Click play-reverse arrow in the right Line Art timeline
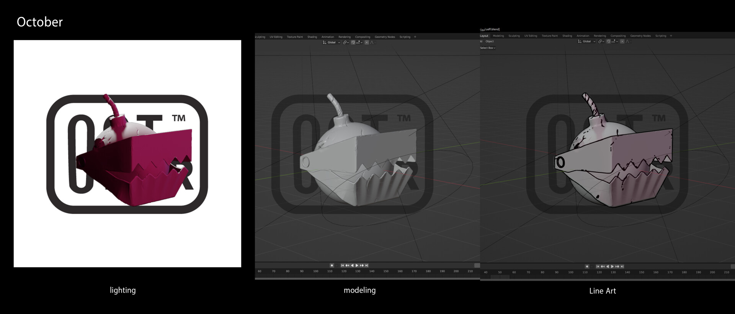The height and width of the screenshot is (314, 735). point(608,267)
